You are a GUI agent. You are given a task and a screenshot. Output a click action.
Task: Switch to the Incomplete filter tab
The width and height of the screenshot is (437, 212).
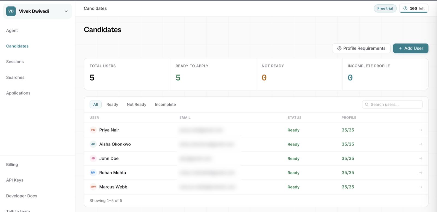(165, 104)
